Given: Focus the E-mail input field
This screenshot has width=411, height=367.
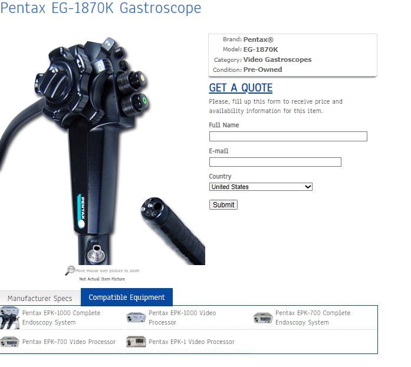Looking at the screenshot, I should point(275,162).
